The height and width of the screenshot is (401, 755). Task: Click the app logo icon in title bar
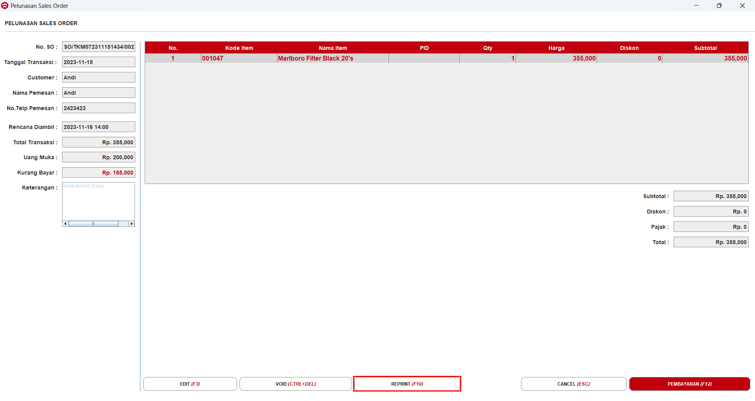5,6
